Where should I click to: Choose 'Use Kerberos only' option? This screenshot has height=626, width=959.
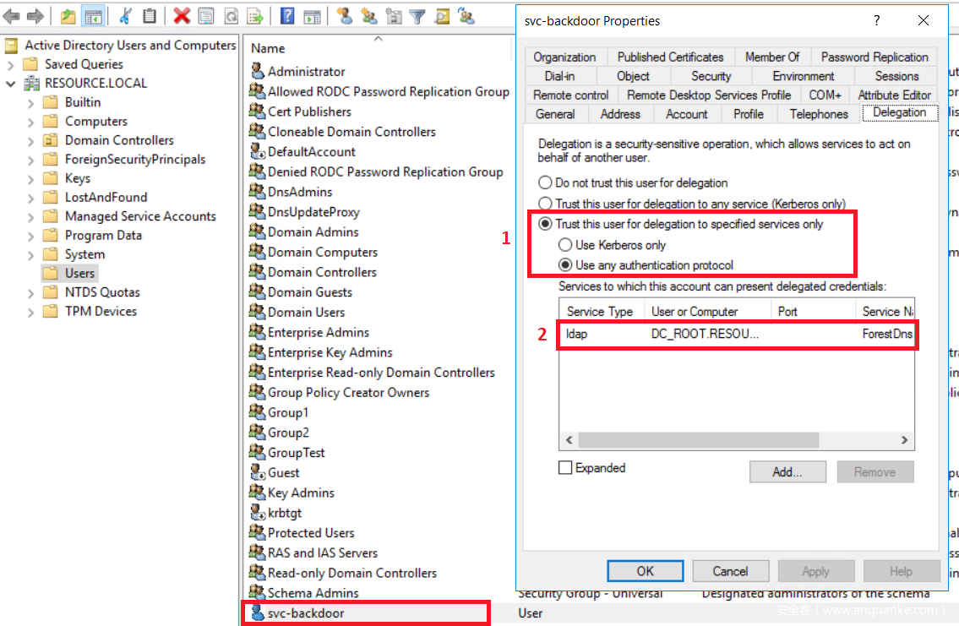click(x=565, y=244)
